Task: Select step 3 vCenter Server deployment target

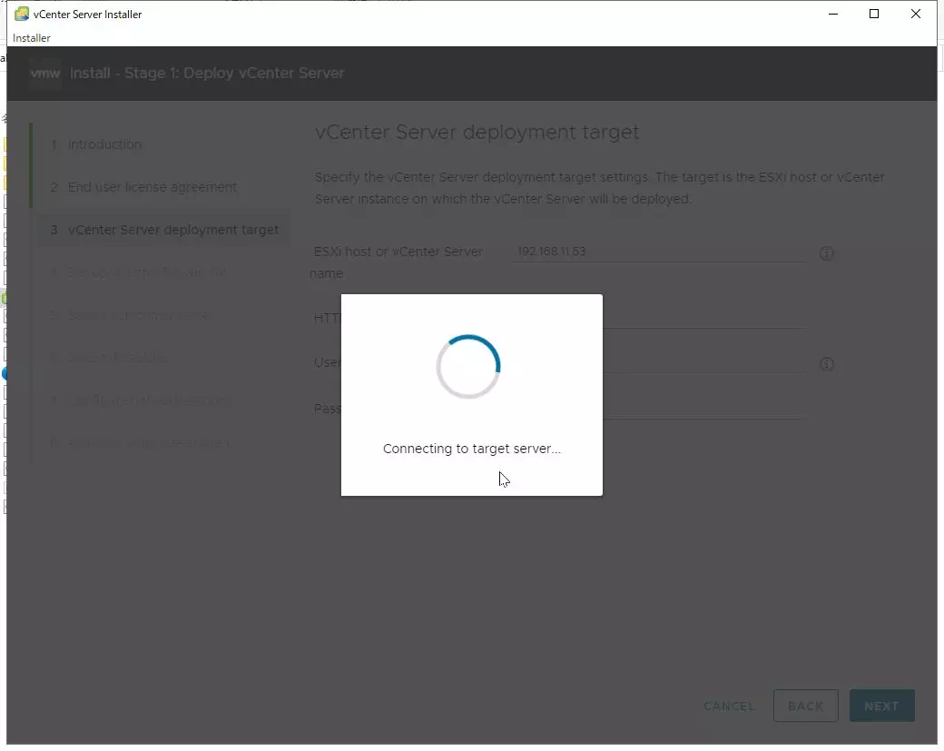Action: [164, 230]
